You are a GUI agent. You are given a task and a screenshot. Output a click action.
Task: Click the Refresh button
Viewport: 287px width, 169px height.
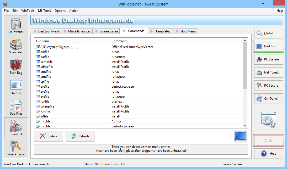[x=80, y=136]
